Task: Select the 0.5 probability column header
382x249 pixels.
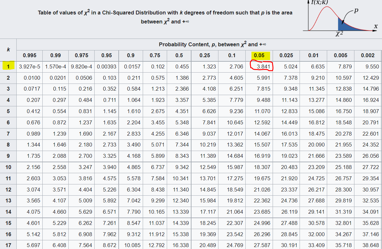Action: click(x=179, y=56)
